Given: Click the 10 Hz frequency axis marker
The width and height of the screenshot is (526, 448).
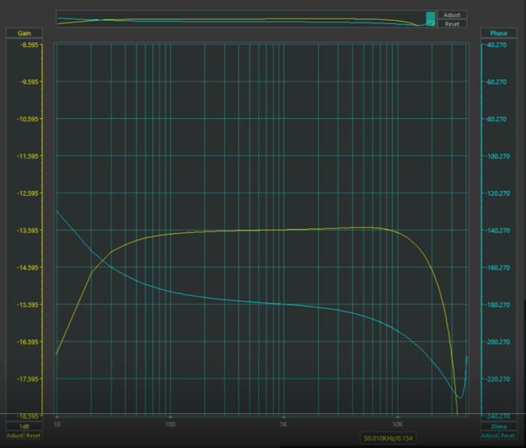Looking at the screenshot, I should pyautogui.click(x=57, y=423).
